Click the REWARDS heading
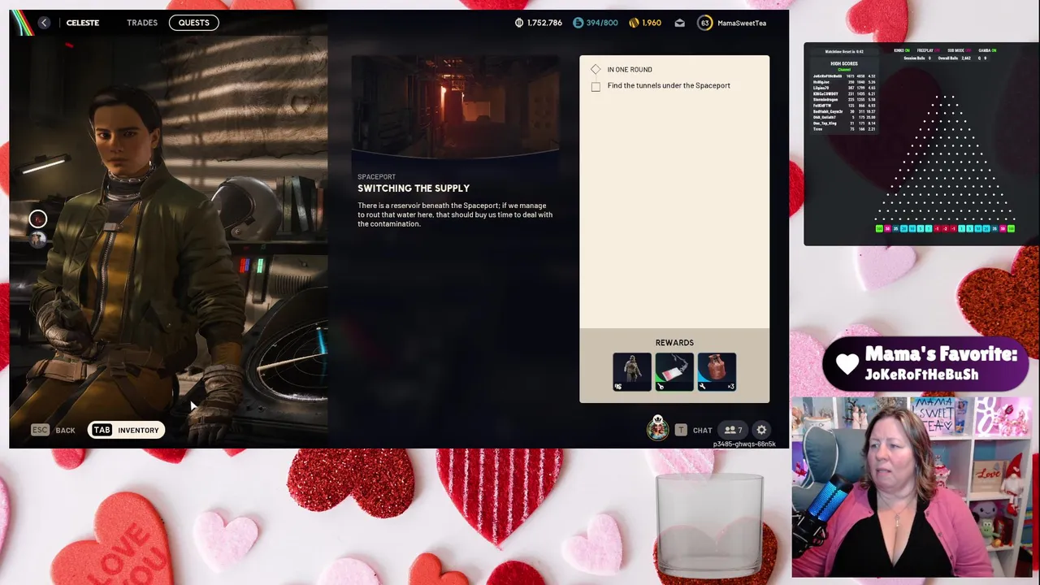Viewport: 1040px width, 585px height. coord(674,343)
